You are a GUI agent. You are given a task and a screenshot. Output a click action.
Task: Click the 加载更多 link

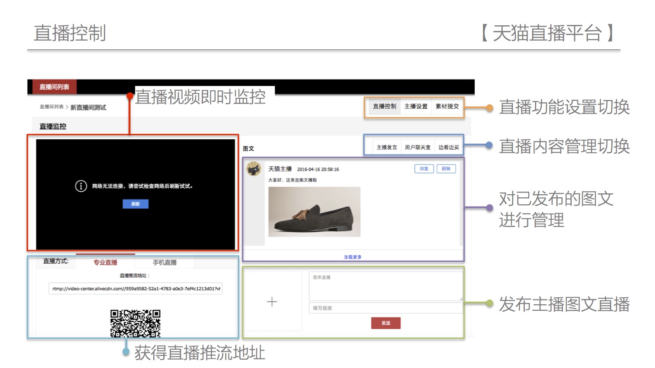click(352, 257)
